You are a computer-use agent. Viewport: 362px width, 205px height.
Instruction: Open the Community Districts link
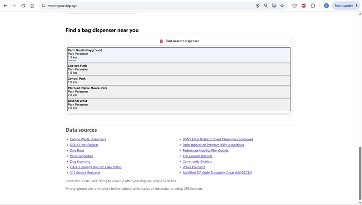click(x=197, y=161)
